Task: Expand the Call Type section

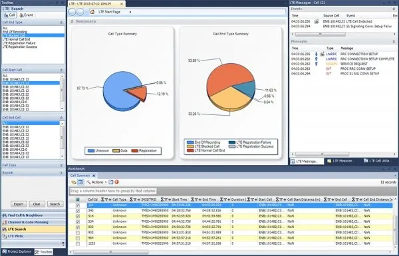Action: [x=61, y=166]
